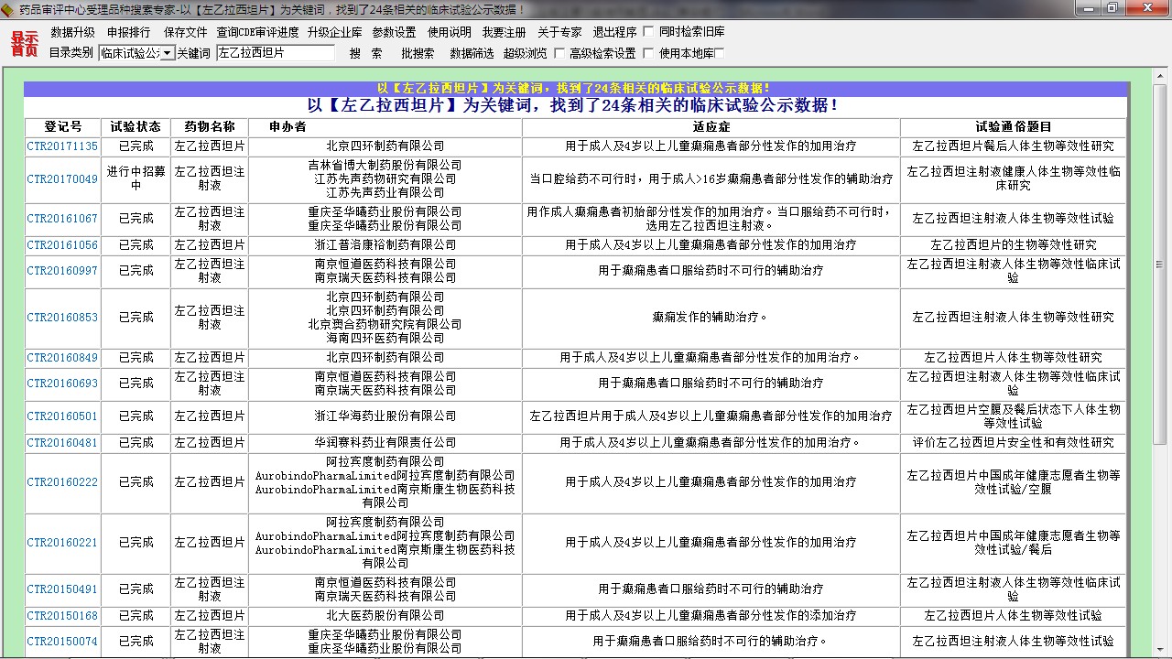Image resolution: width=1172 pixels, height=659 pixels.
Task: Select 升级企业库 menu item
Action: tap(334, 32)
